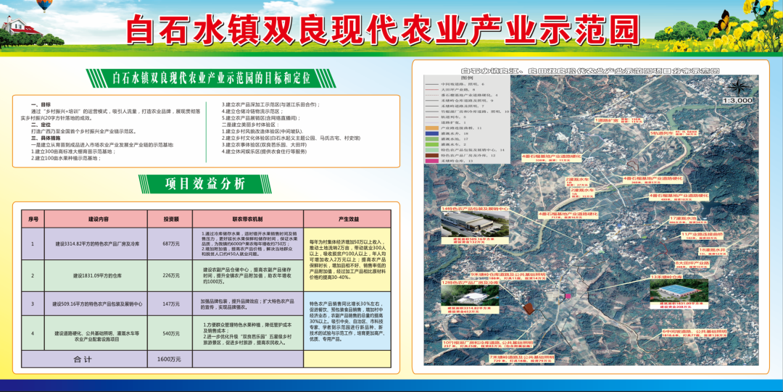This screenshot has height=392, width=783.
Task: Click the cell 建设509.16平方的特色农产品包装及展销中心
Action: click(97, 304)
